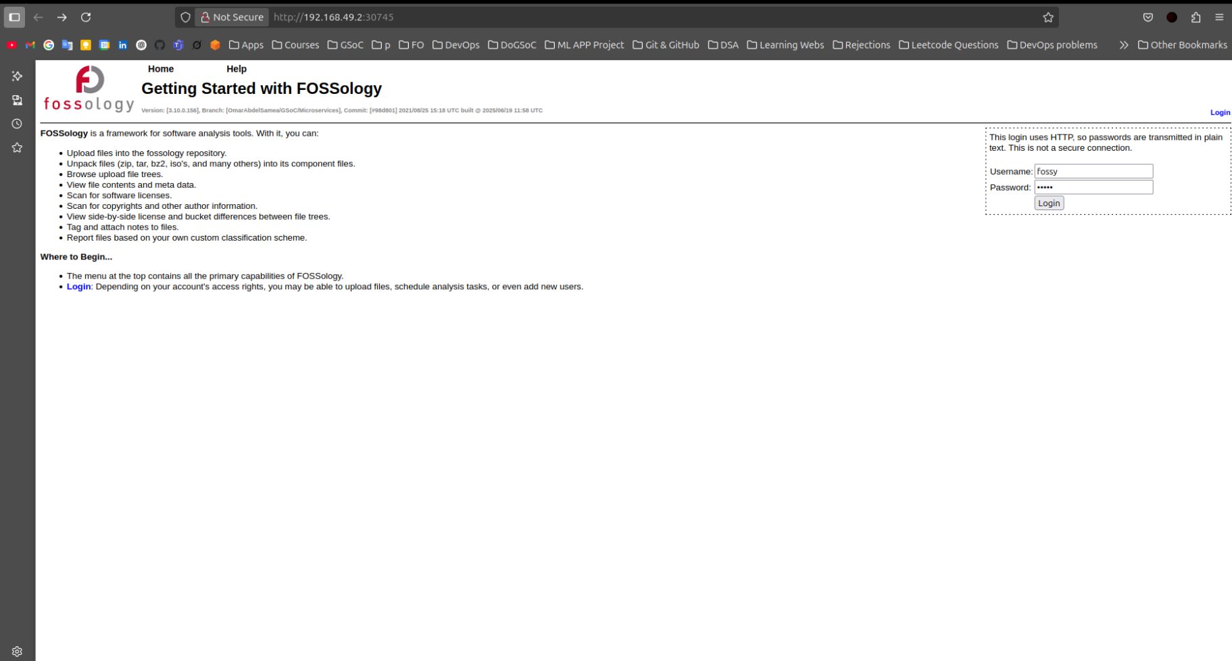Open the Pocket save icon
Screen dimensions: 1232x661
pos(1148,17)
